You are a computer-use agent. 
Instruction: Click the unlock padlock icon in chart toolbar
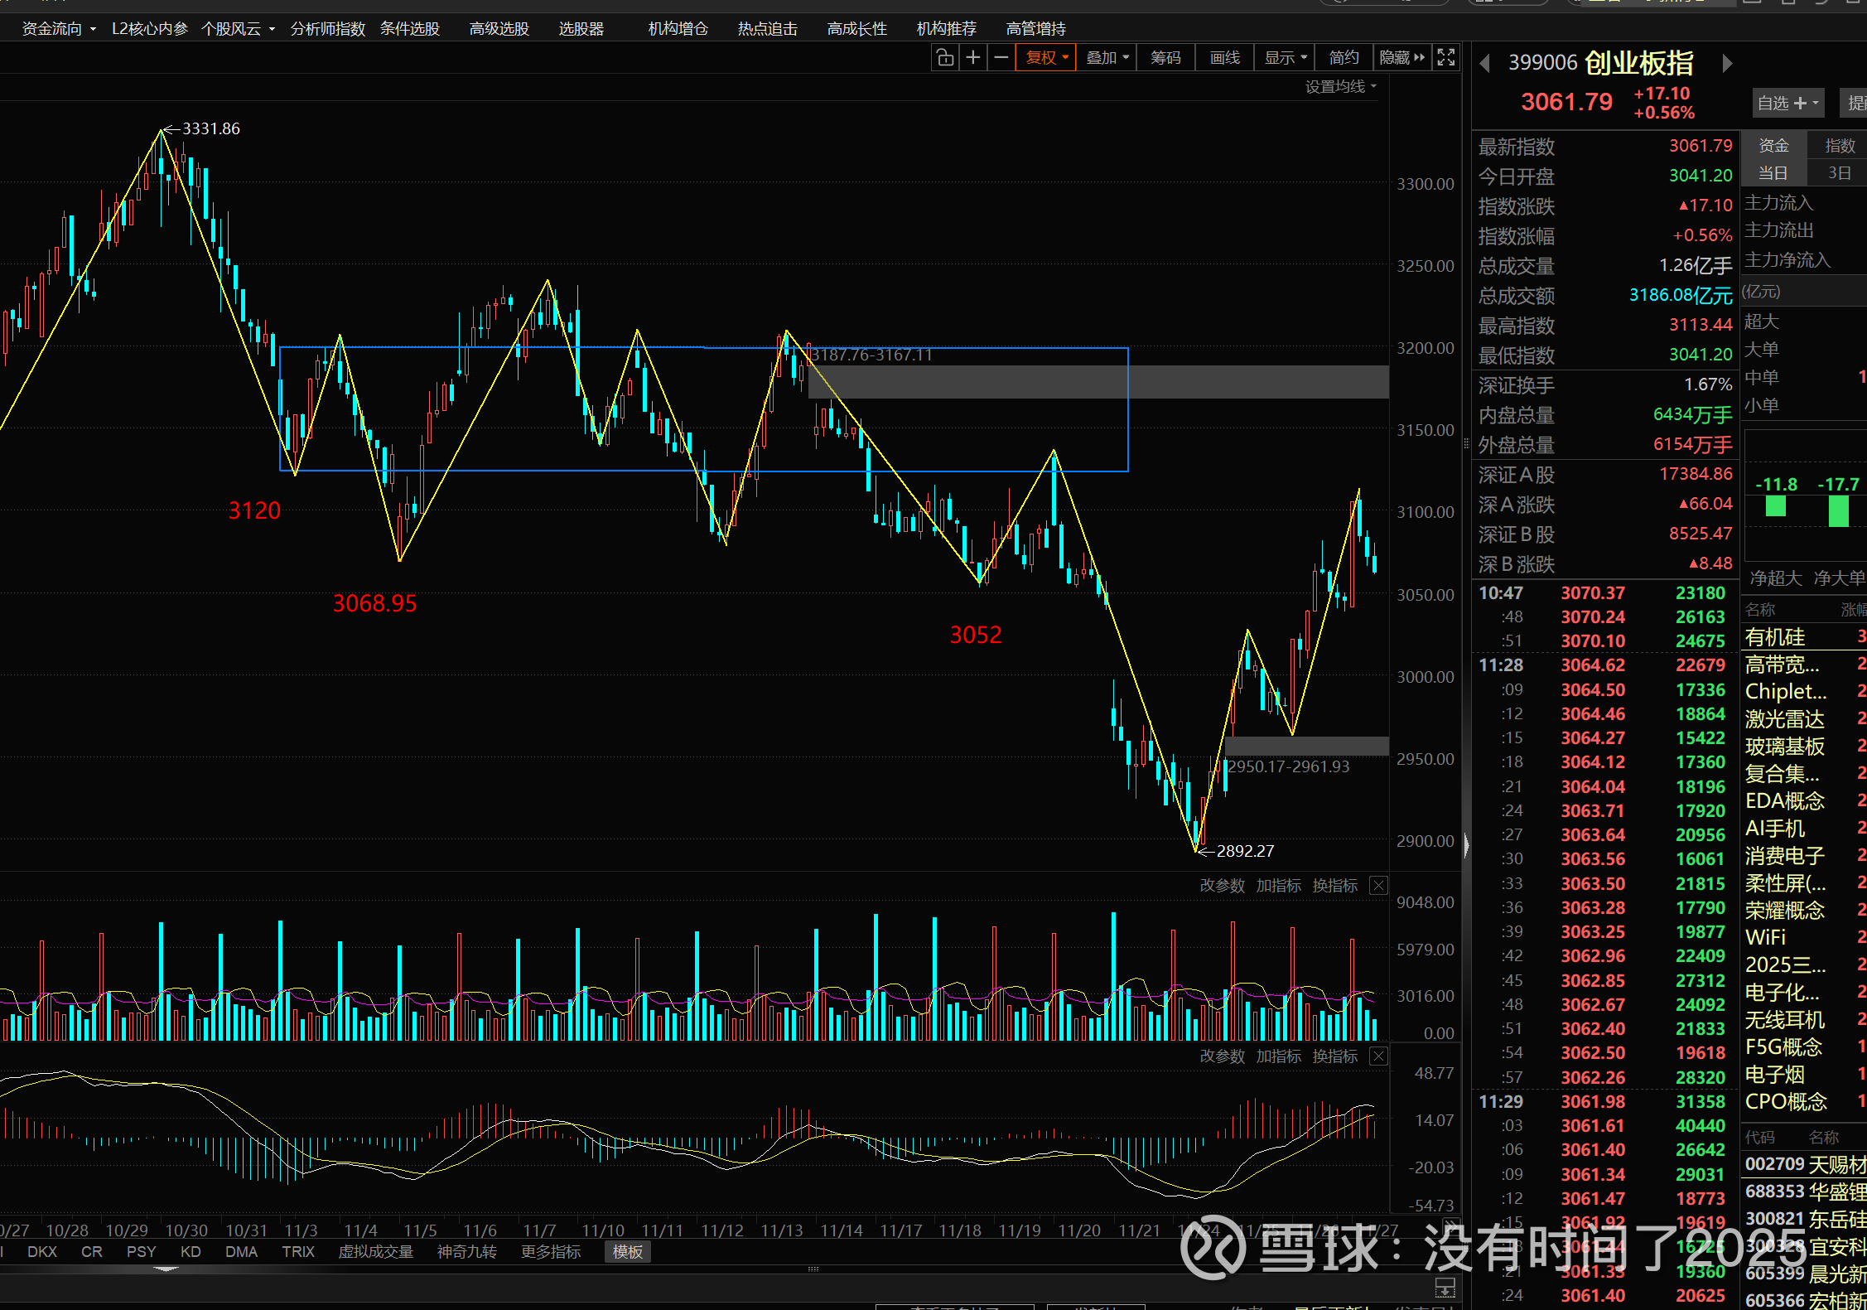(x=945, y=57)
